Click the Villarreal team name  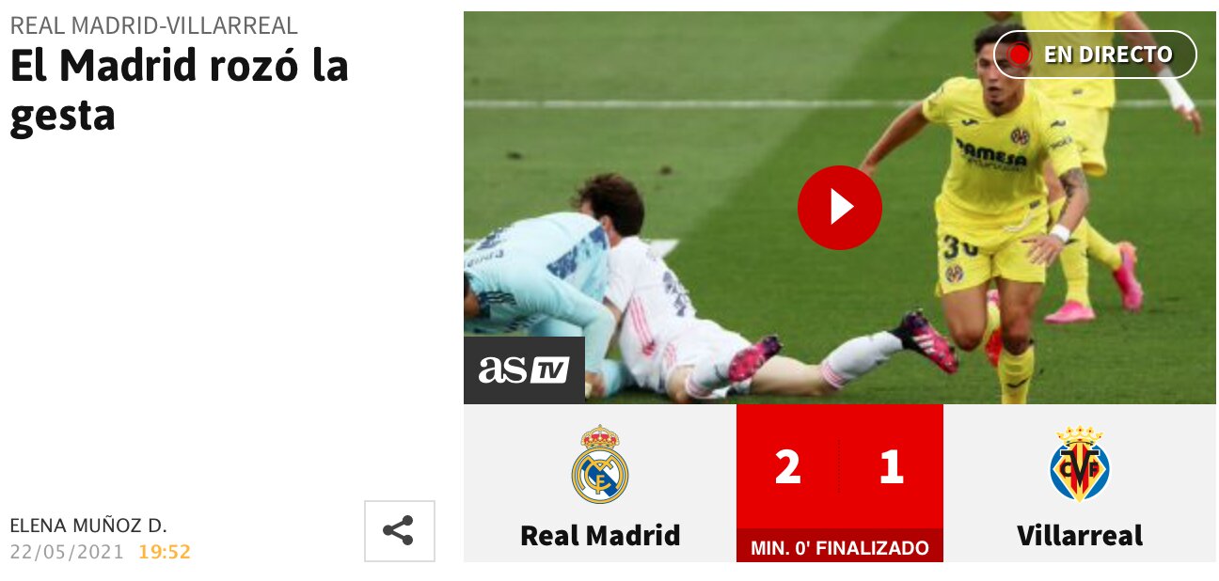(x=1079, y=535)
